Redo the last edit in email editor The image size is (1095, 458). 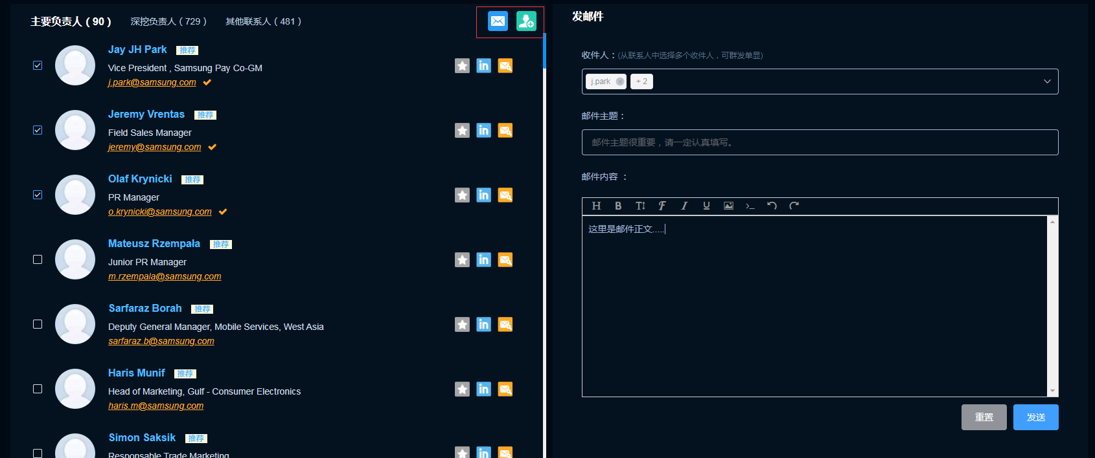(794, 206)
